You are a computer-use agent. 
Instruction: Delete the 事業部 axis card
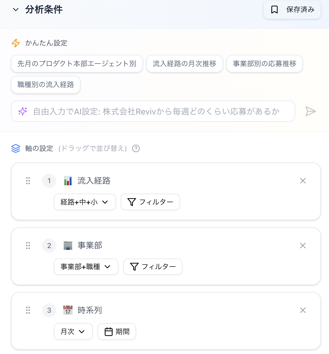pyautogui.click(x=303, y=245)
